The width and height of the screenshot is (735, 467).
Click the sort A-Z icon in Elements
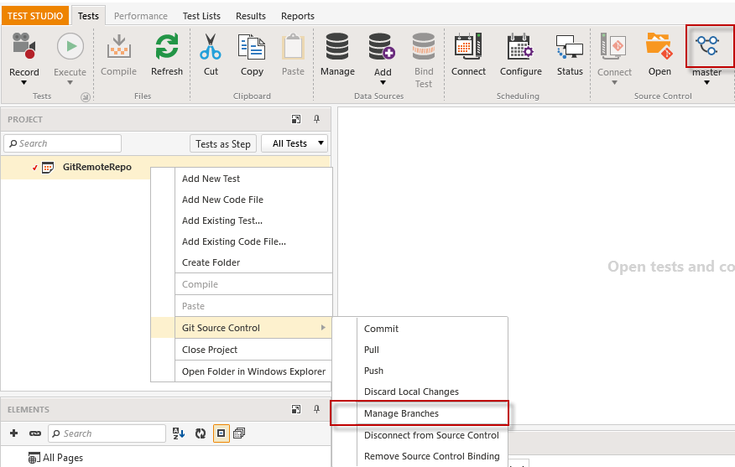179,433
